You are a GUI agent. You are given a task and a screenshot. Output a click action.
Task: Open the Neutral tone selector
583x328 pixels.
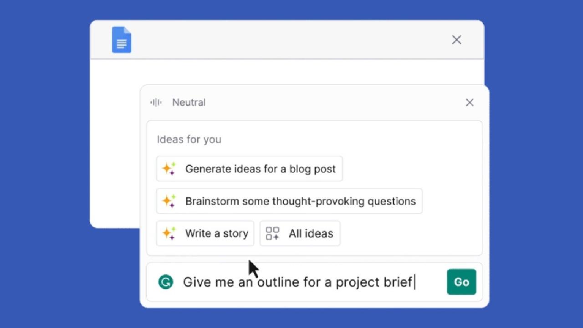189,102
